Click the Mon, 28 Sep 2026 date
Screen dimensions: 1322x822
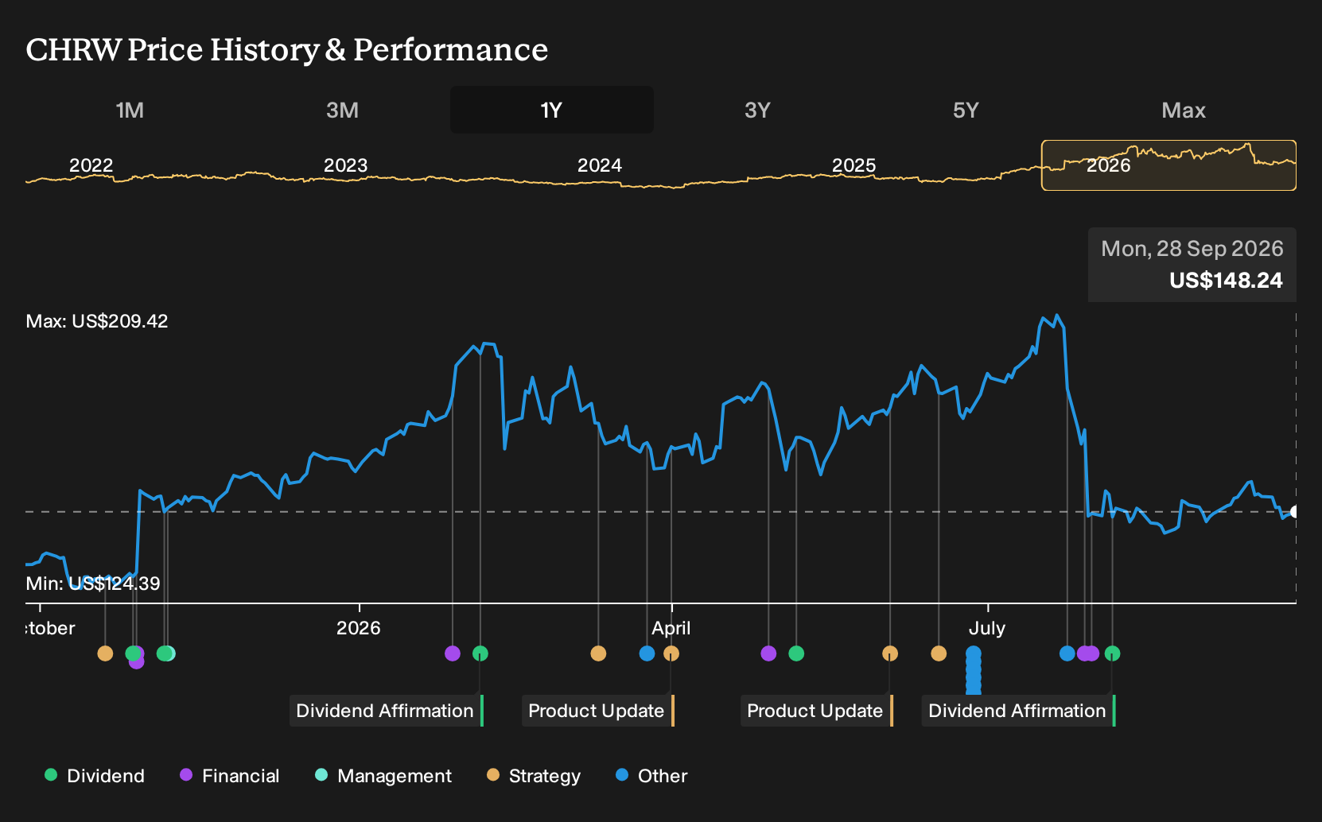coord(1192,249)
